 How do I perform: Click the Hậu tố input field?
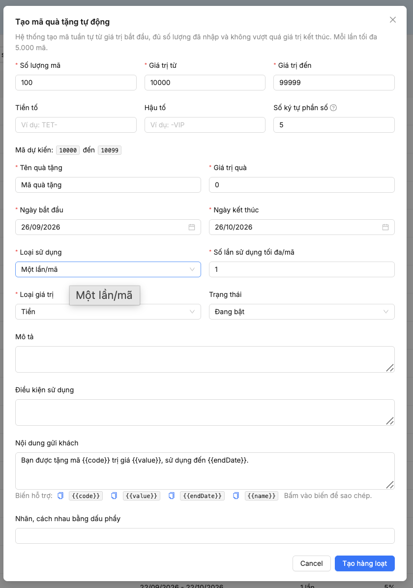click(x=205, y=125)
